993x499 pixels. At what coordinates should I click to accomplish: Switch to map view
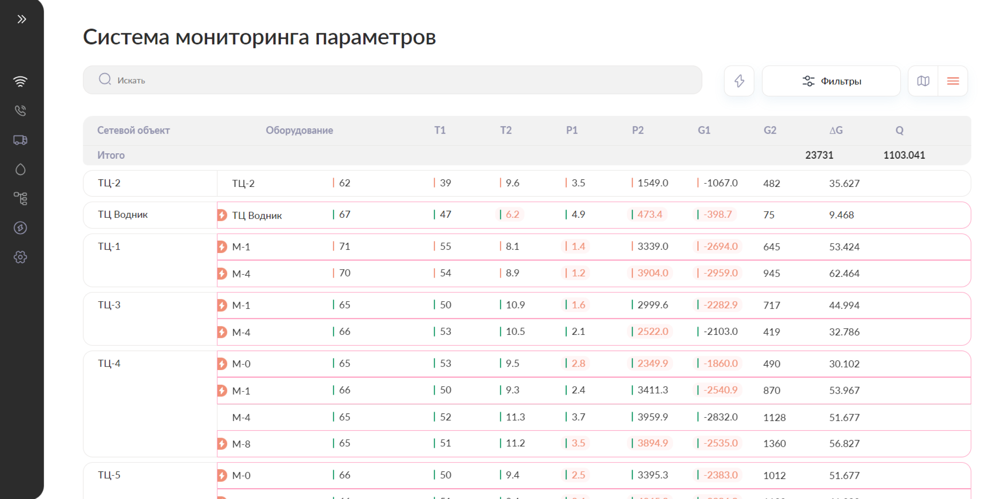pos(923,81)
